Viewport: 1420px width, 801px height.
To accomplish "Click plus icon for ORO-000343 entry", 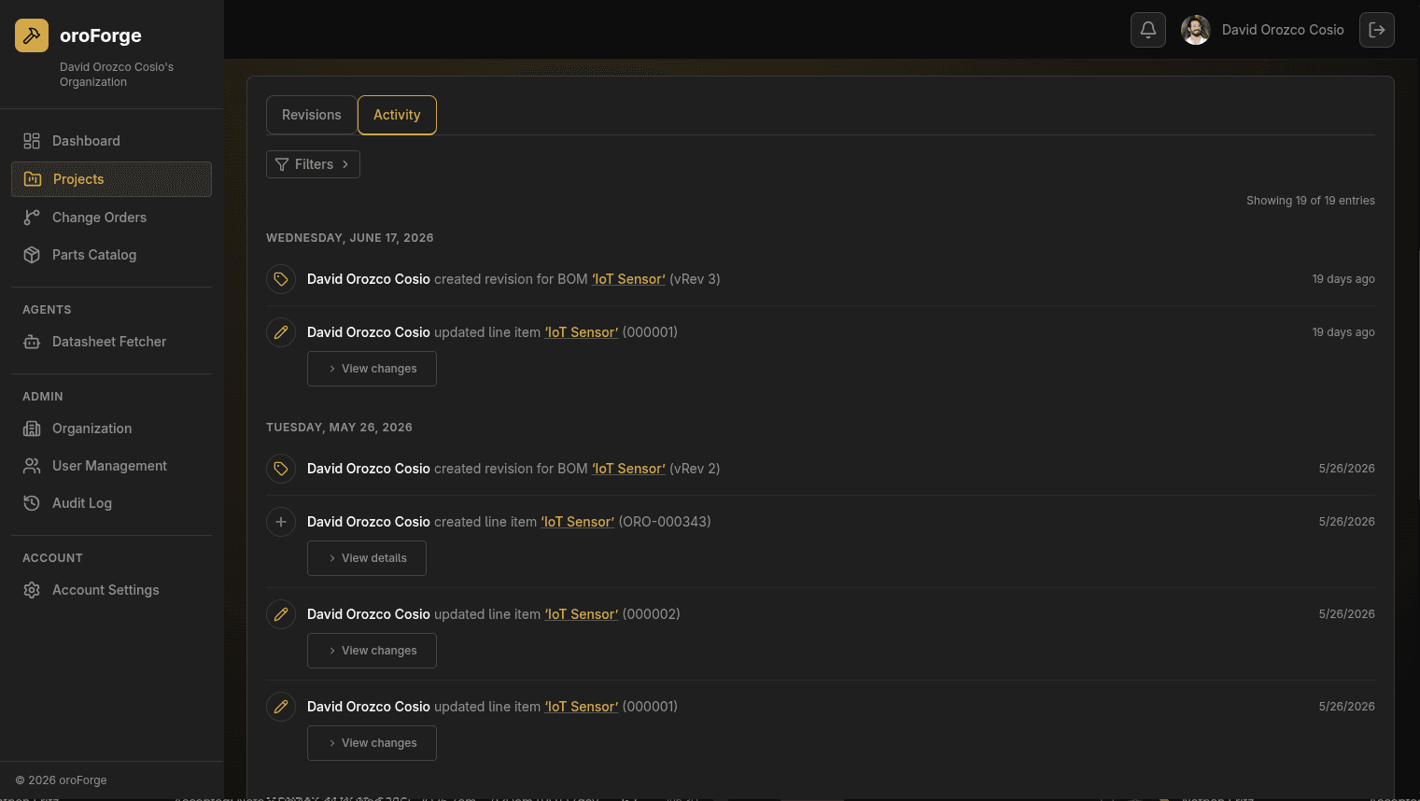I will [281, 522].
